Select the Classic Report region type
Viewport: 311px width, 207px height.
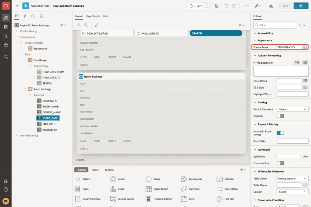pyautogui.click(x=157, y=189)
